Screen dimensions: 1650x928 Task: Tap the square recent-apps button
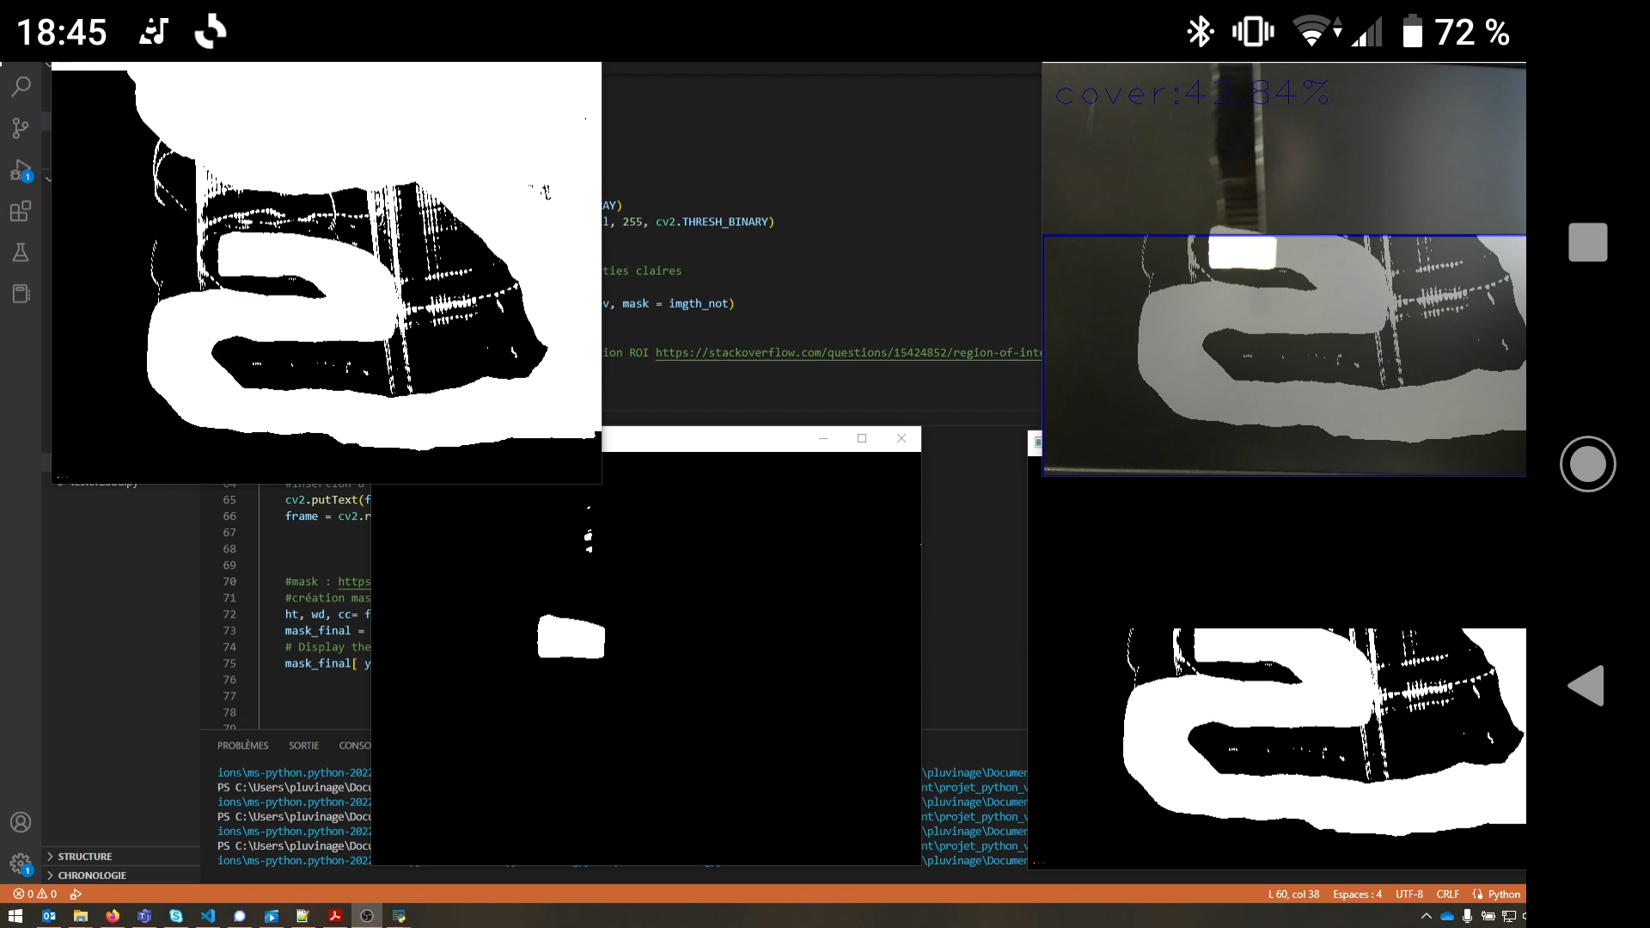(1587, 242)
